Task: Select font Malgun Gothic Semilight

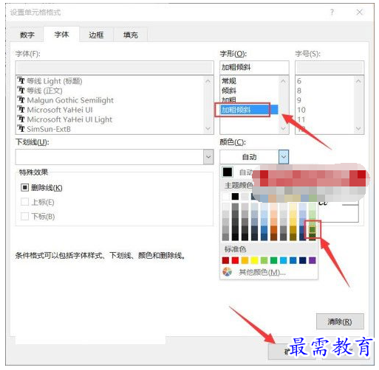Action: [70, 100]
